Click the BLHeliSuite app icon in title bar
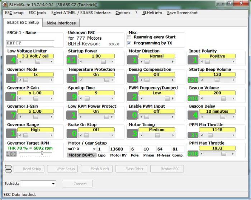Viewport: 251px width, 200px height. (5, 5)
